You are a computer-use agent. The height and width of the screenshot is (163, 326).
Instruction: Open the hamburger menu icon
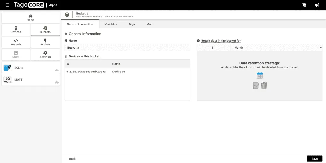tap(8, 5)
